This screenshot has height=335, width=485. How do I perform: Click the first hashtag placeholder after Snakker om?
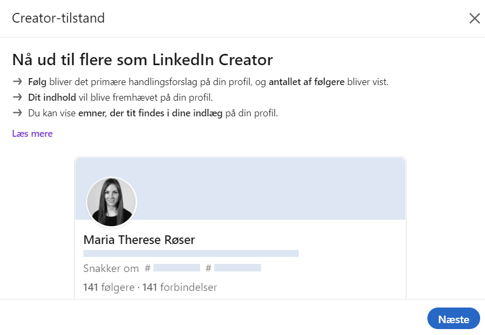pos(177,268)
